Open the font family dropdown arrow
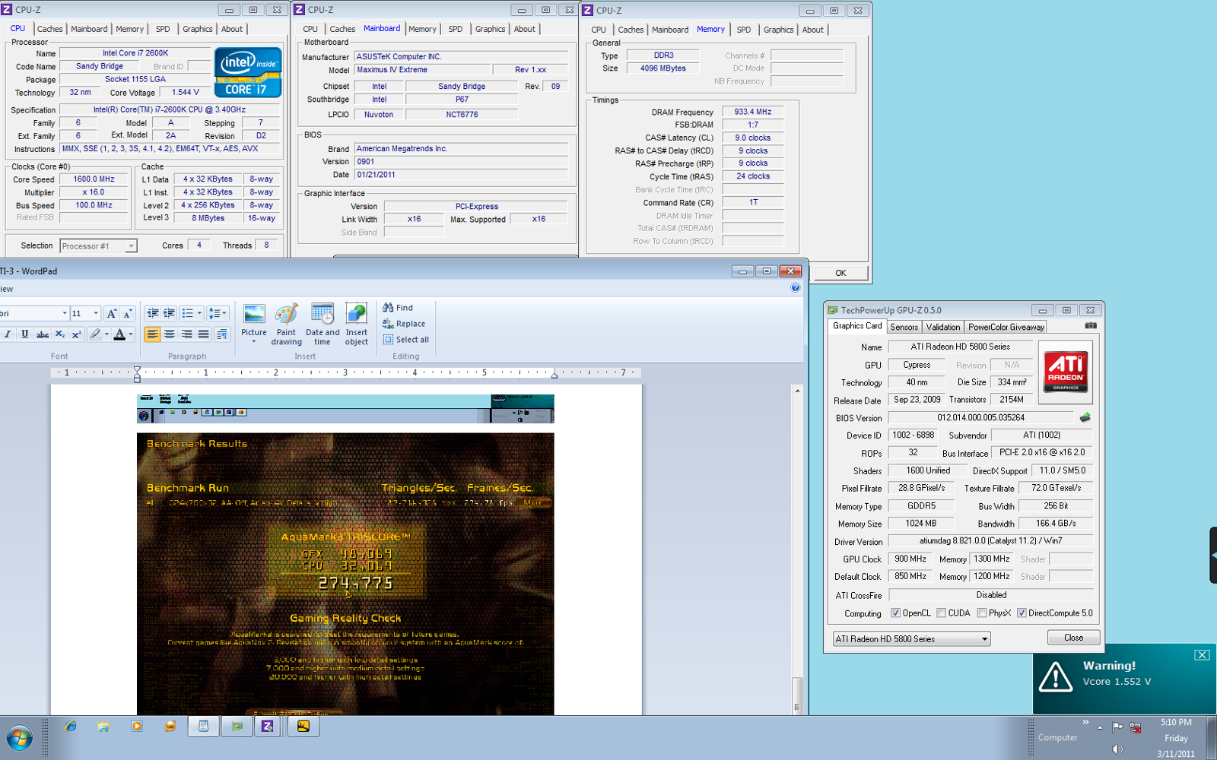1217x760 pixels. click(x=65, y=313)
